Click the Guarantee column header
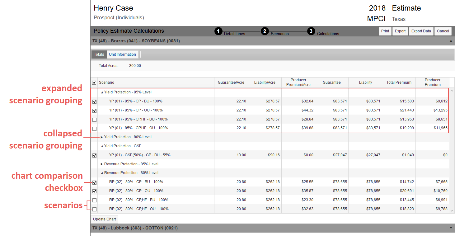The width and height of the screenshot is (455, 236). 332,83
